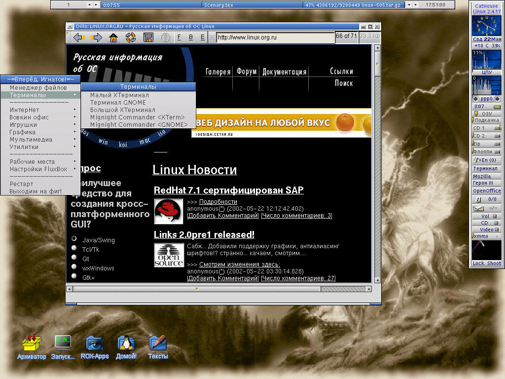Image resolution: width=505 pixels, height=379 pixels.
Task: Select the Tcl/Tk poll option
Action: pyautogui.click(x=74, y=248)
